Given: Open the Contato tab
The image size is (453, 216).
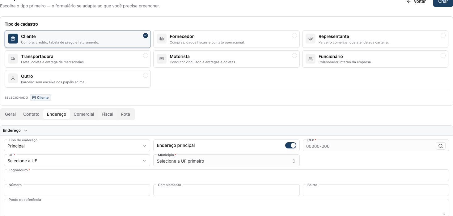Looking at the screenshot, I should coord(31,114).
